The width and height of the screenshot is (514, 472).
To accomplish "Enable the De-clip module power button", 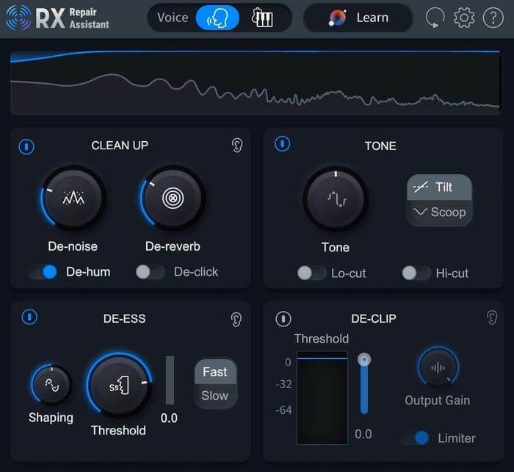I will tap(283, 319).
